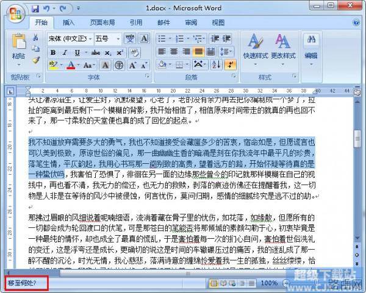Screen dimensions: 366x293
Task: Decrease the paragraph indent
Action: pos(215,38)
